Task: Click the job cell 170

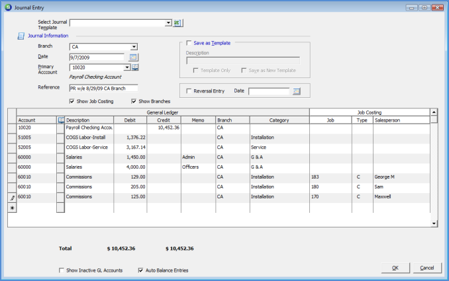Action: tap(330, 196)
